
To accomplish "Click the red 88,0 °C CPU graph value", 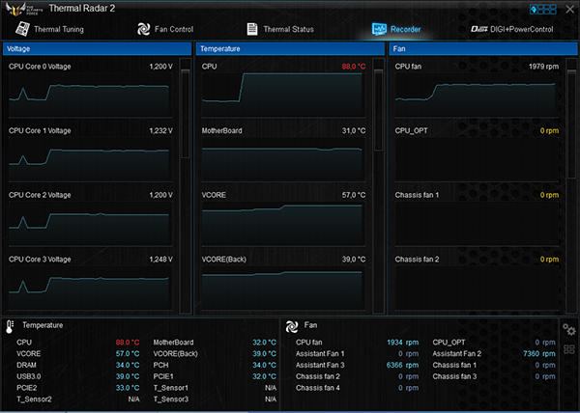I will coord(354,67).
